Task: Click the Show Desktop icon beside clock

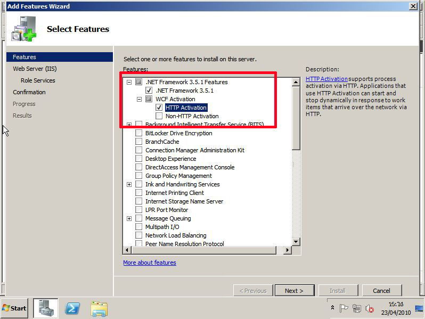Action: [419, 308]
